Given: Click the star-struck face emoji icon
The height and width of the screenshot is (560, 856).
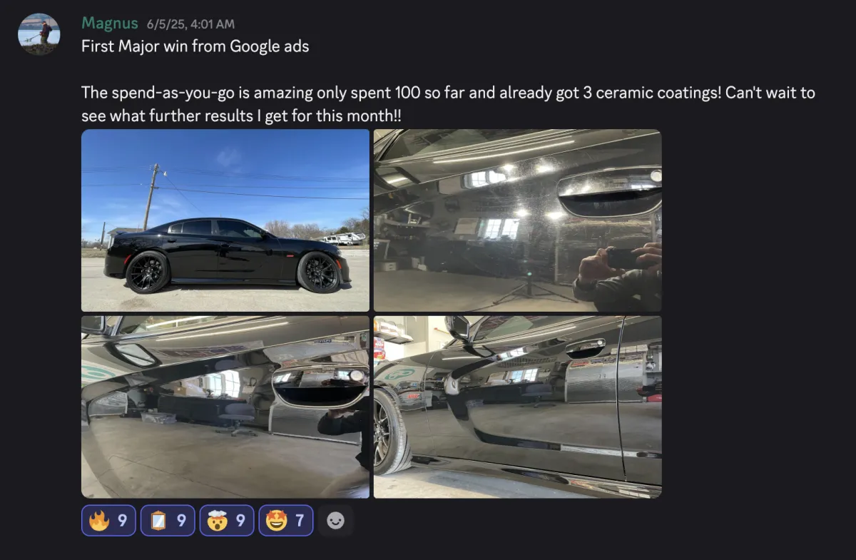Looking at the screenshot, I should pos(276,521).
